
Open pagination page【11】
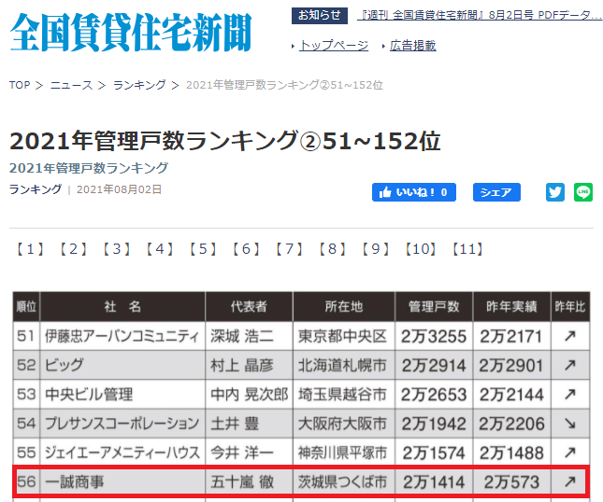click(467, 249)
